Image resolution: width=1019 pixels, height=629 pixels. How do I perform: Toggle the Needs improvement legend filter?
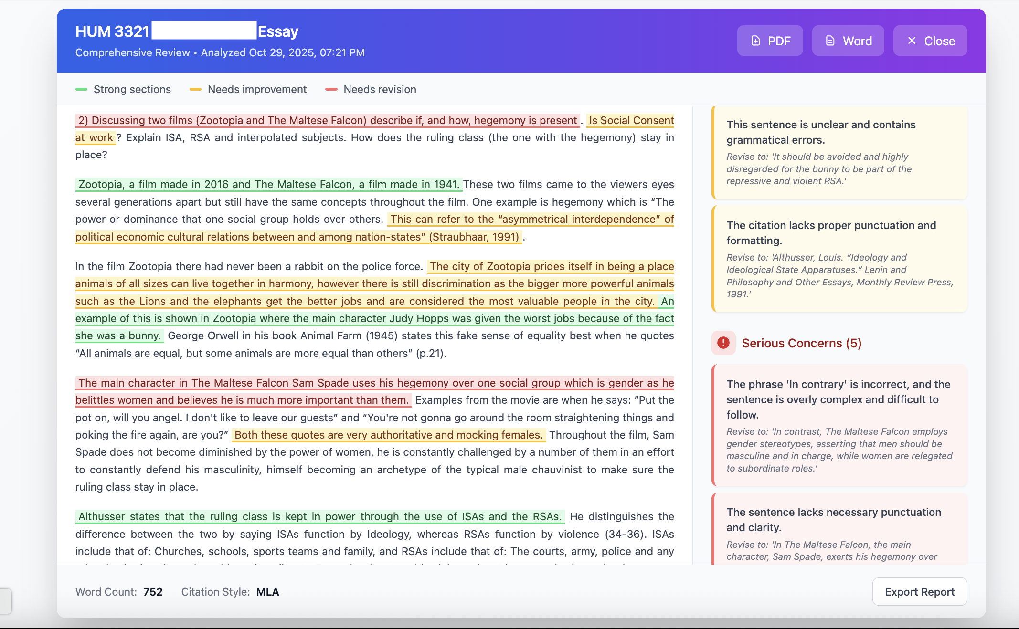248,89
